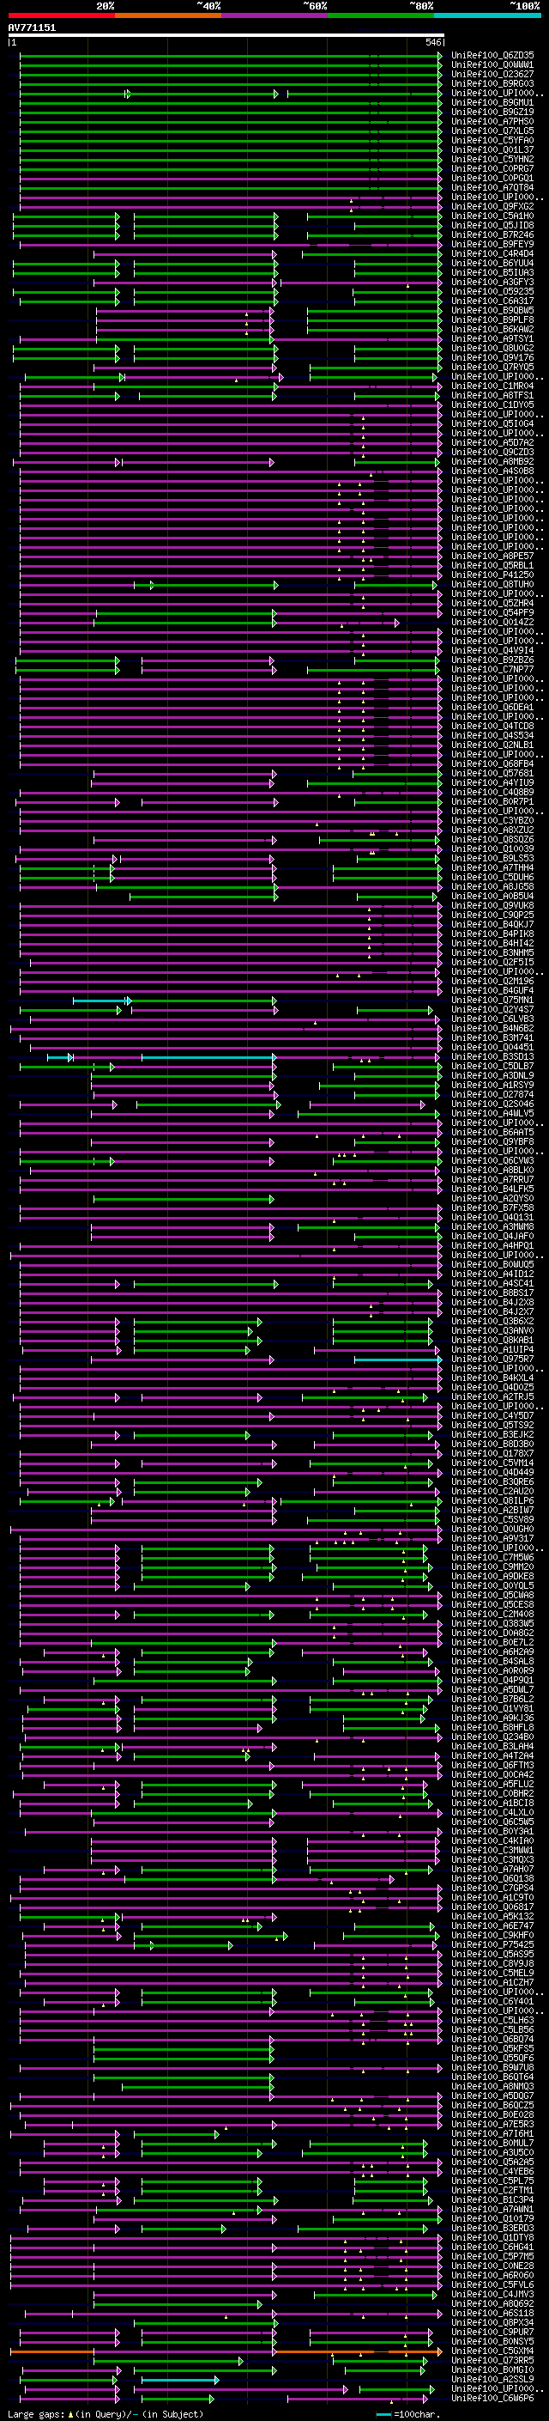This screenshot has height=2421, width=549.
Task: Click label UniRef100_A5K132
Action: [492, 1916]
